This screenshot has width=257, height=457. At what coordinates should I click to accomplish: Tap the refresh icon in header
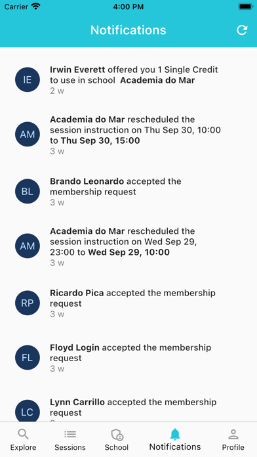pos(242,30)
